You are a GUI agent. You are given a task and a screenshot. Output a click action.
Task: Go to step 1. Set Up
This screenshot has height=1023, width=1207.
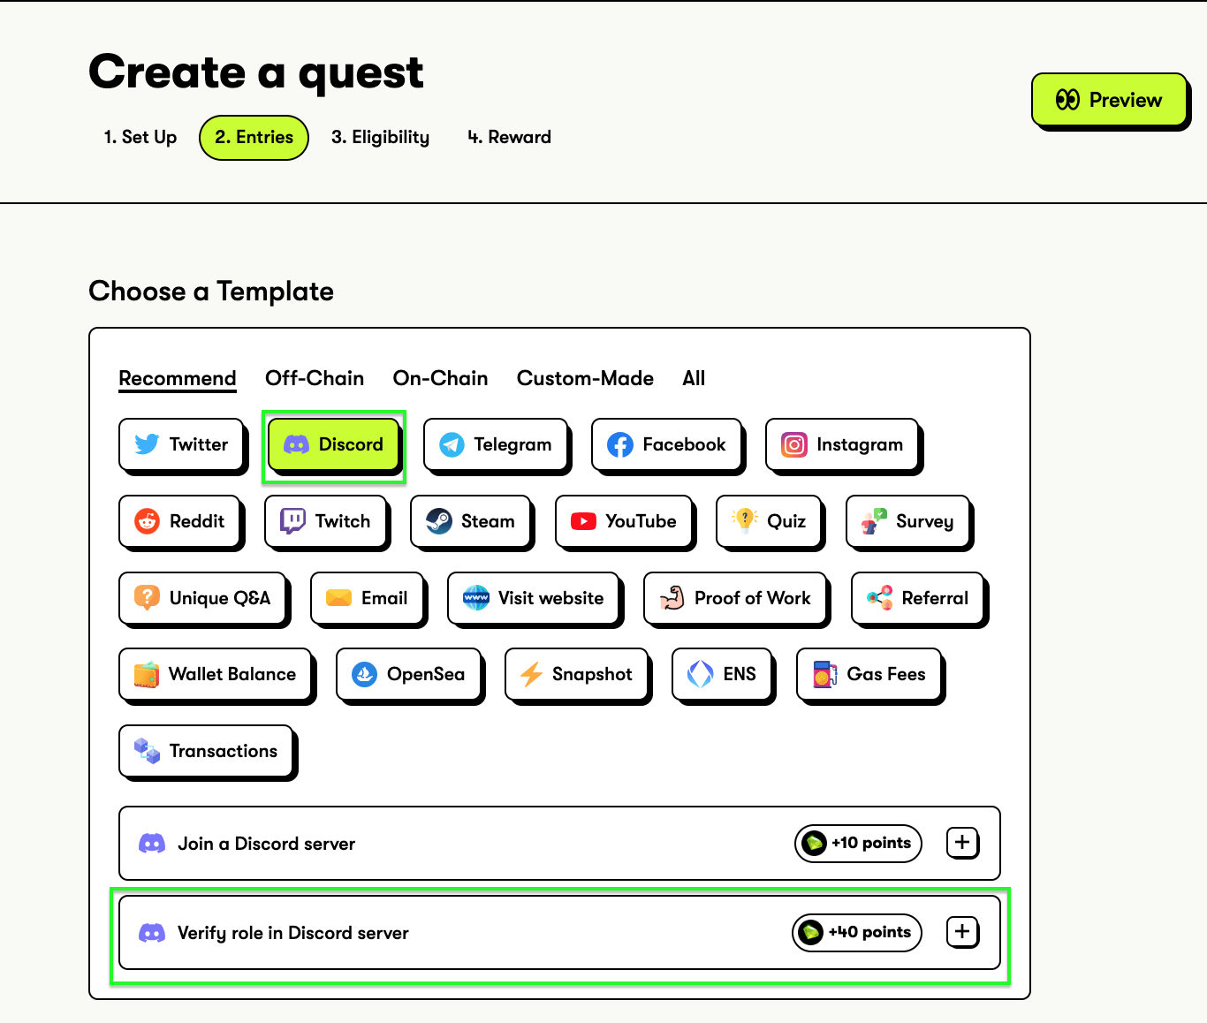click(x=140, y=137)
